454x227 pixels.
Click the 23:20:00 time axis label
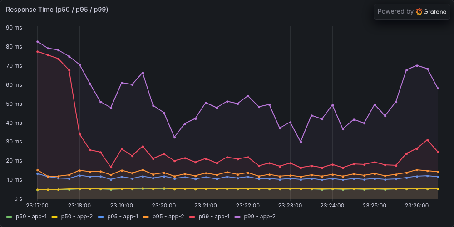click(164, 206)
